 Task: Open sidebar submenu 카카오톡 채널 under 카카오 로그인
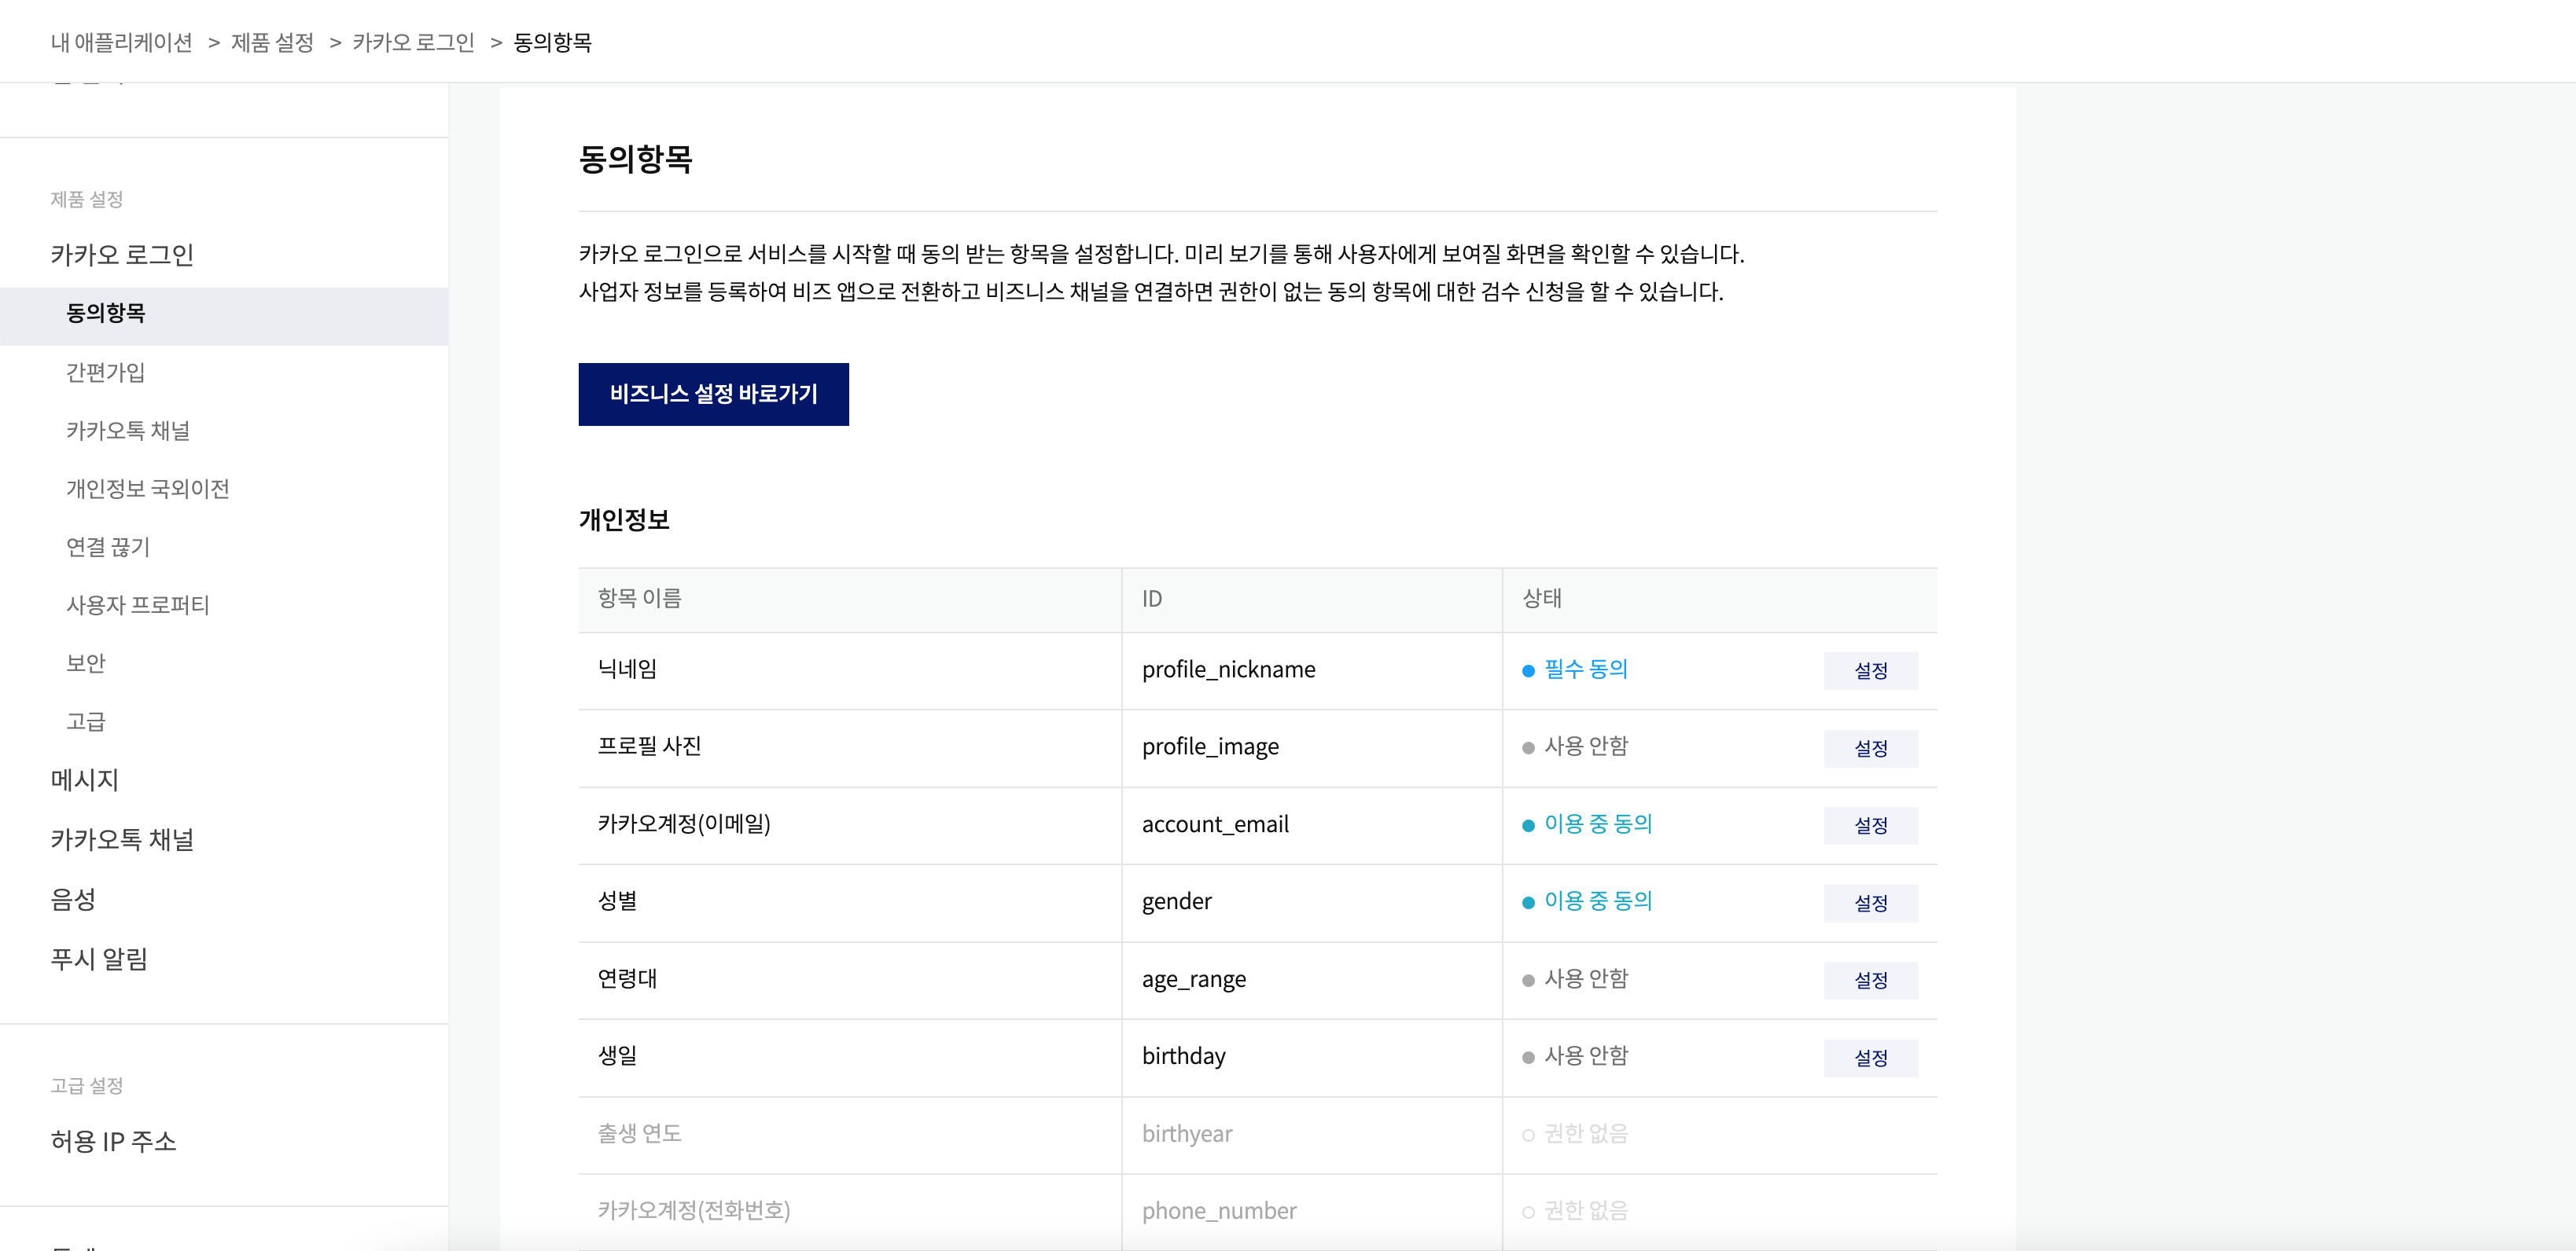point(128,431)
